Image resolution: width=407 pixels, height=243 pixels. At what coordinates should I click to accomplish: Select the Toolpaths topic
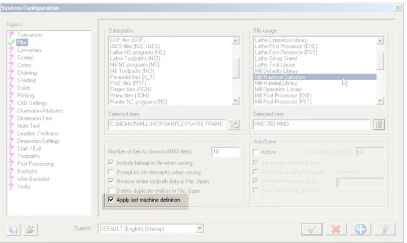pyautogui.click(x=28, y=156)
